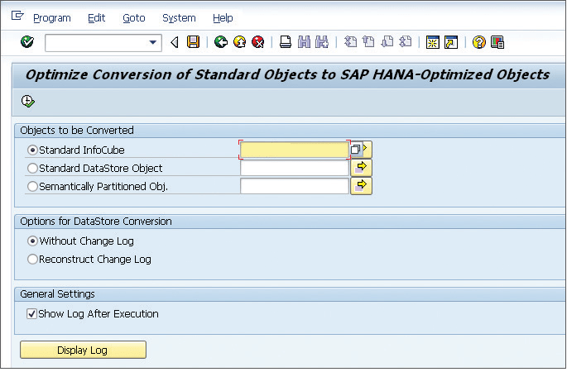Open multiple selection for Standard DataStore Object
Screen dimensions: 567x372
pyautogui.click(x=362, y=168)
